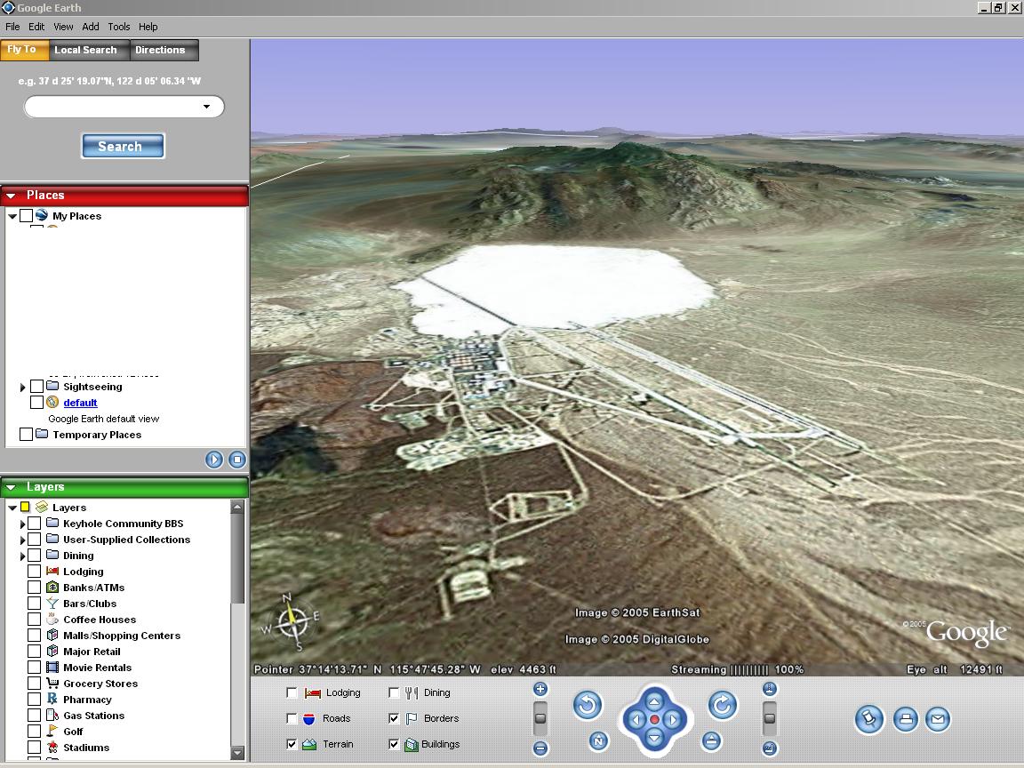Collapse the Layers panel header
Viewport: 1024px width, 768px height.
pyautogui.click(x=11, y=487)
